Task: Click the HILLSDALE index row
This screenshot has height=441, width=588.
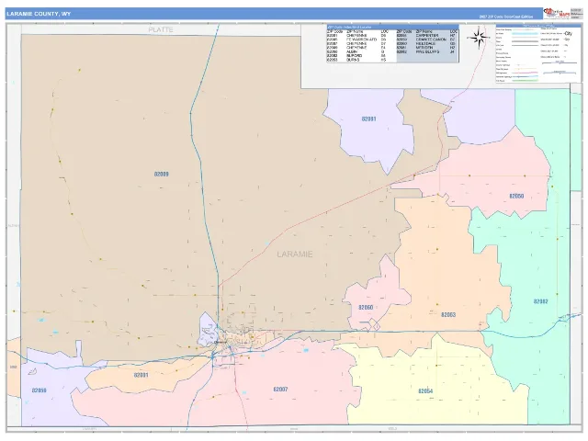Action: pos(427,43)
